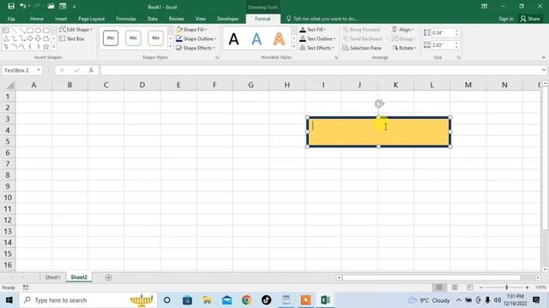Click inside the formula bar

320,70
